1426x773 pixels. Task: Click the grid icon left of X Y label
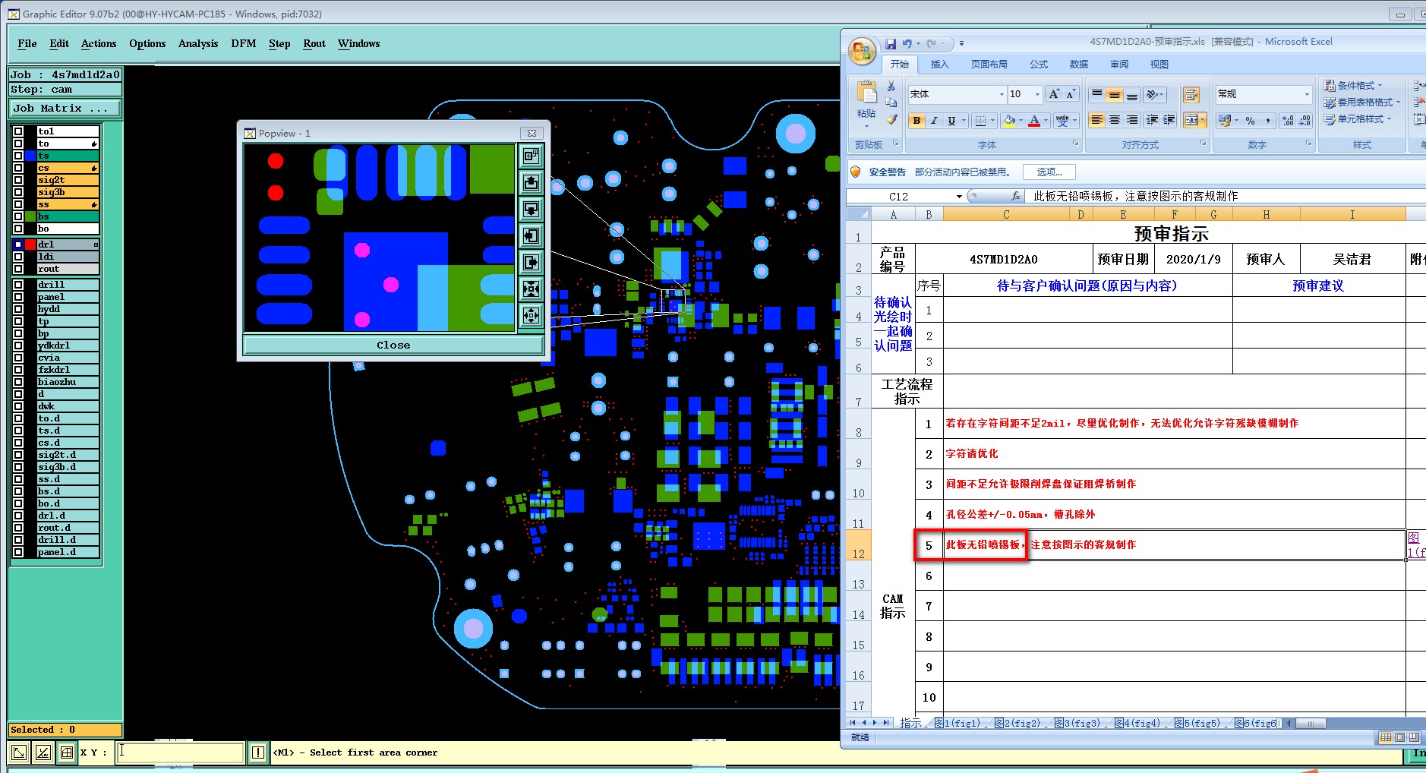tap(67, 752)
